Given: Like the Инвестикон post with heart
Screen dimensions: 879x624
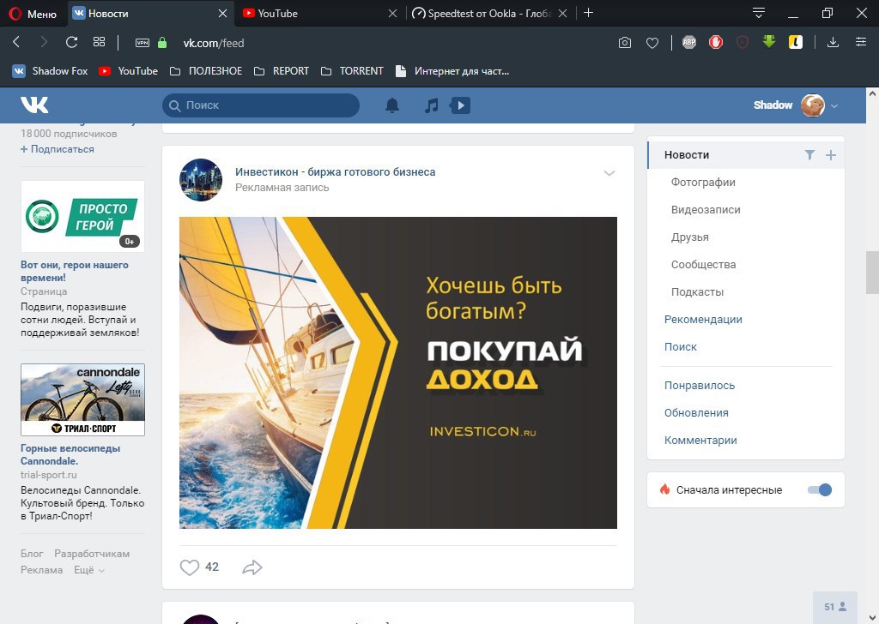Looking at the screenshot, I should (x=190, y=567).
